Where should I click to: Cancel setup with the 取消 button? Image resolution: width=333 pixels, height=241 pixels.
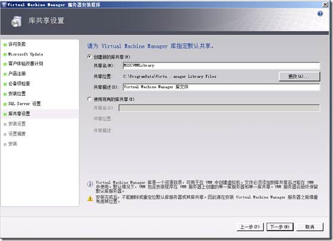click(x=310, y=227)
